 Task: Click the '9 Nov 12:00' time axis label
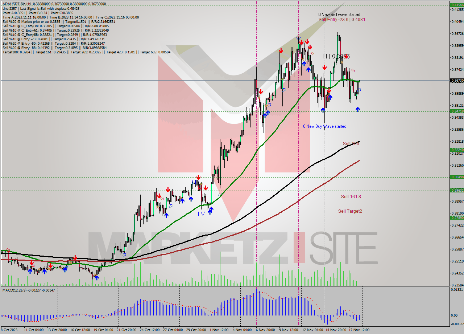point(288,330)
